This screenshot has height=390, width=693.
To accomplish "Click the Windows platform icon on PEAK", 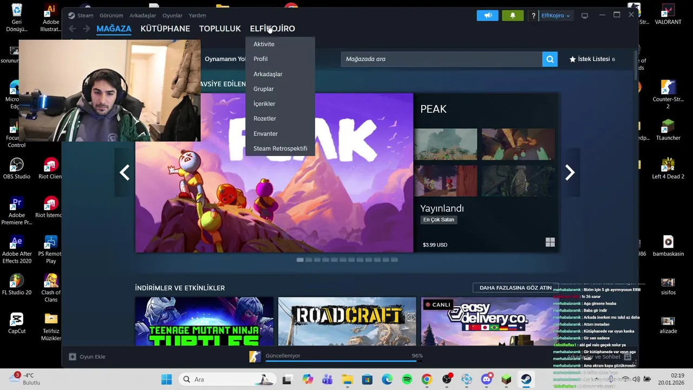I will click(x=550, y=242).
